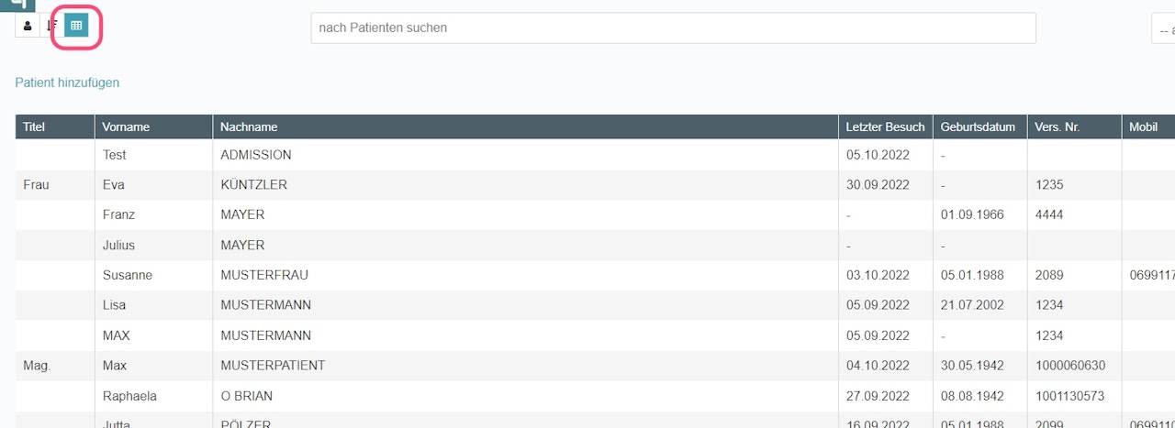Screen dimensions: 1175x428
Task: Open the Raphaela O BRIAN entry
Action: [x=246, y=396]
